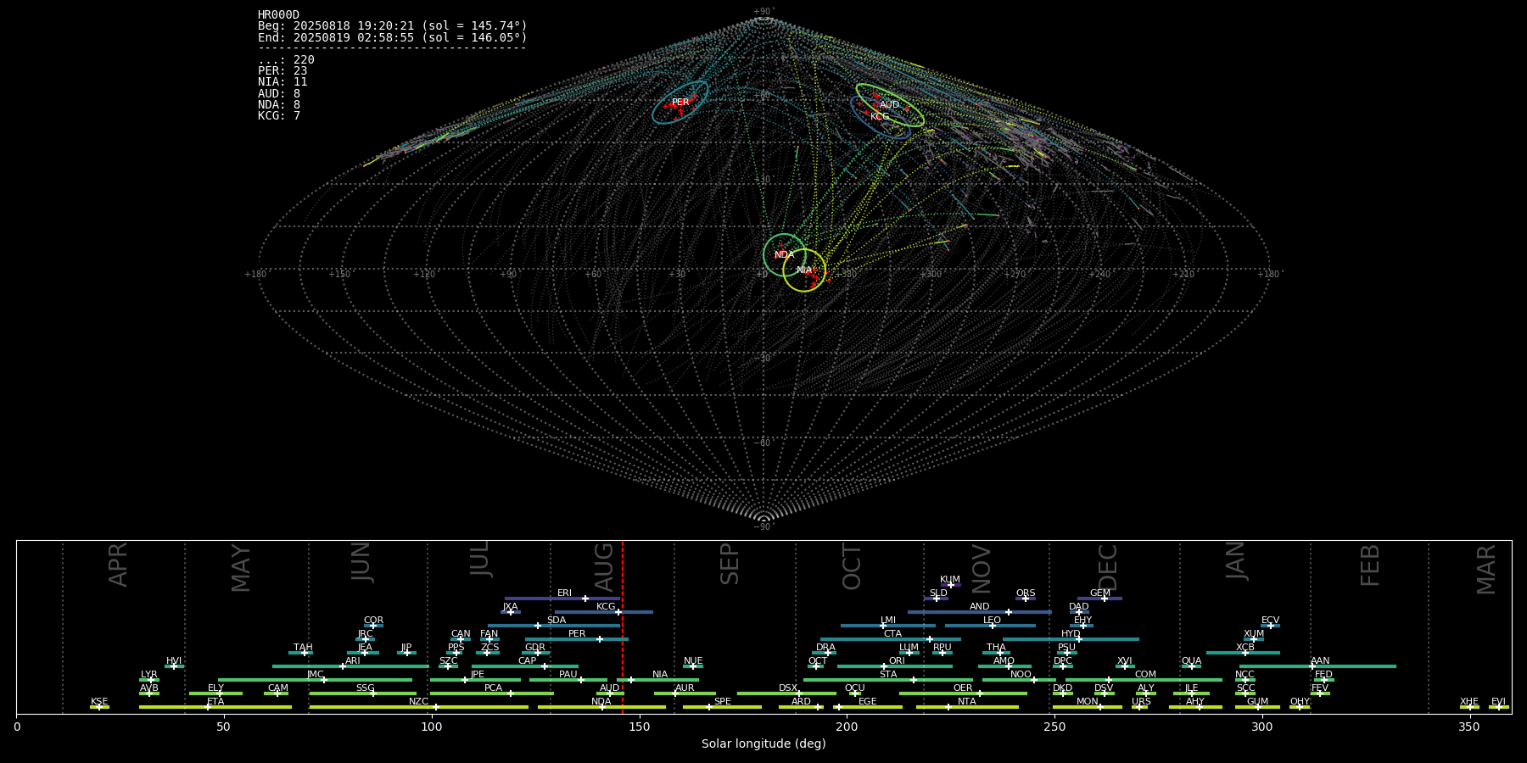
Task: Click the NIA radiant label on sky map
Action: (804, 270)
